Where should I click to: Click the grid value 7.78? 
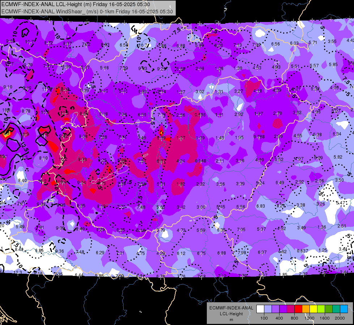(x=162, y=115)
